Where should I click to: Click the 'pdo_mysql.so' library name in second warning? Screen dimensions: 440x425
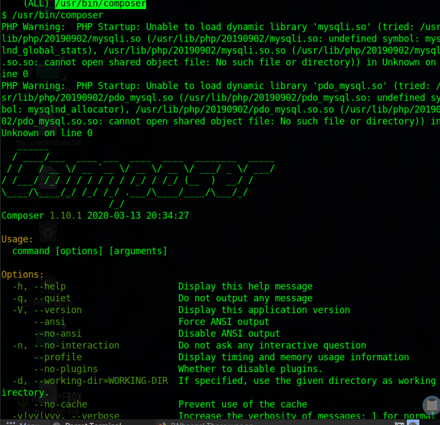click(350, 86)
